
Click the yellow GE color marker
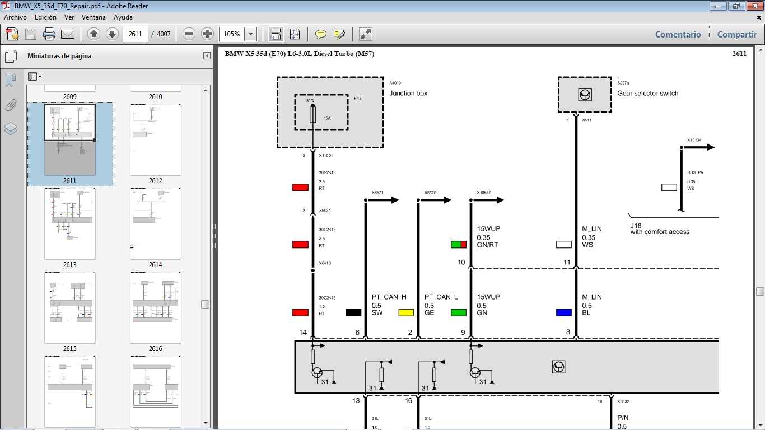(x=406, y=312)
